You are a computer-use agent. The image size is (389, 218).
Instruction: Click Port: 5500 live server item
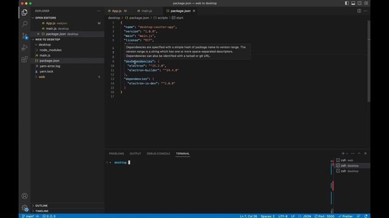point(324,216)
